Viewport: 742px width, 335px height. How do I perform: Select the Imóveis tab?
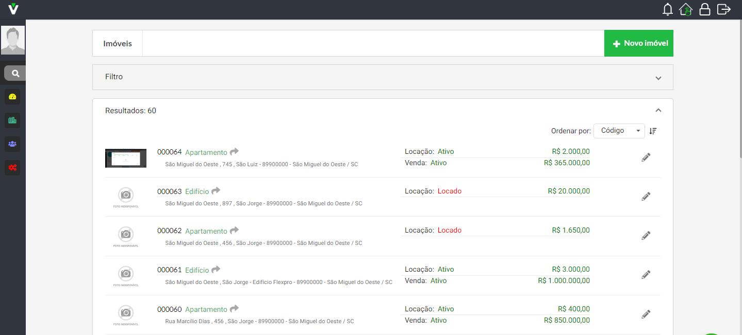tap(118, 43)
